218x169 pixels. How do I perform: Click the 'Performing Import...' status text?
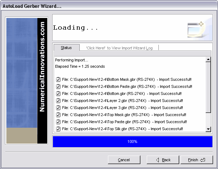point(72,60)
